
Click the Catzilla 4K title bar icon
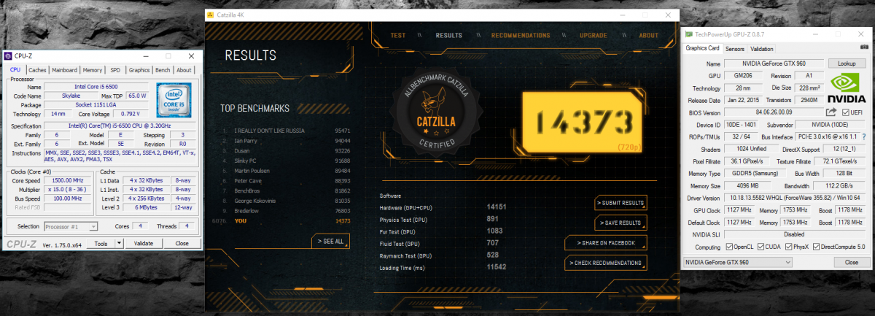tap(211, 14)
